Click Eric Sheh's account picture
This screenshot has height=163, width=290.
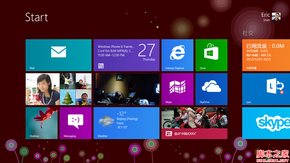point(276,17)
